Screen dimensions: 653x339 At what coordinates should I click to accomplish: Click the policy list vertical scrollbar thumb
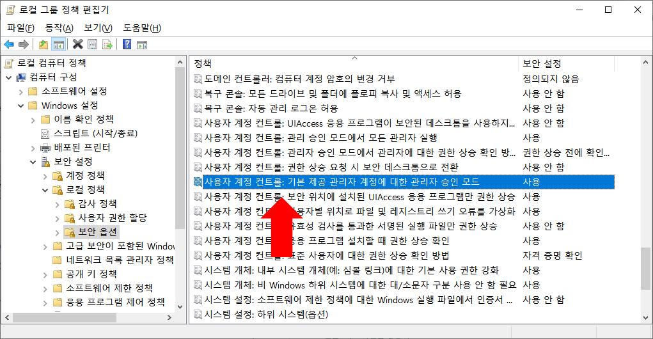(645, 269)
